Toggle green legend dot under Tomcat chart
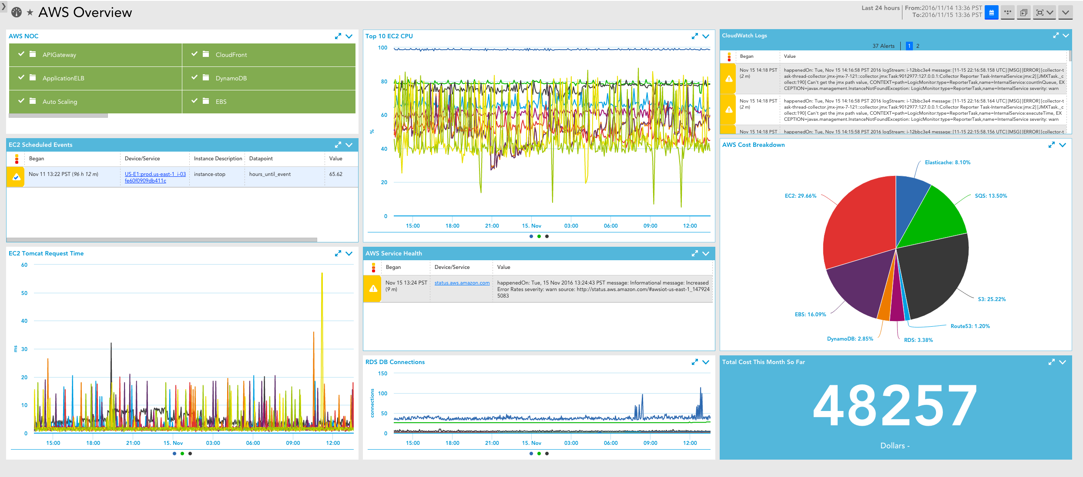The height and width of the screenshot is (477, 1083). [182, 454]
